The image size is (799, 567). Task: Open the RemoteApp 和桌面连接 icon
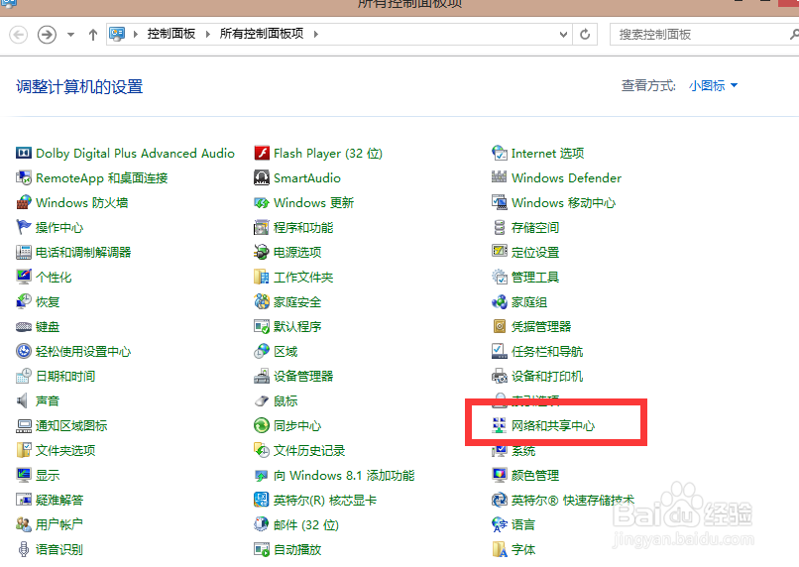coord(24,177)
